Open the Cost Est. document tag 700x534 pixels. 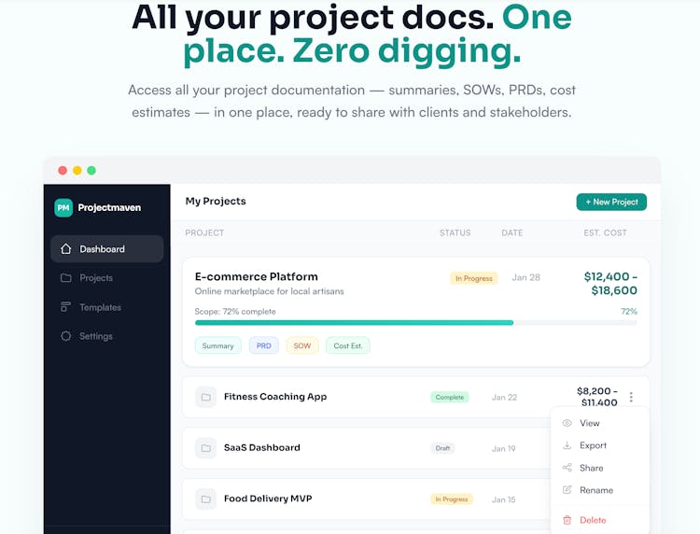click(x=348, y=345)
